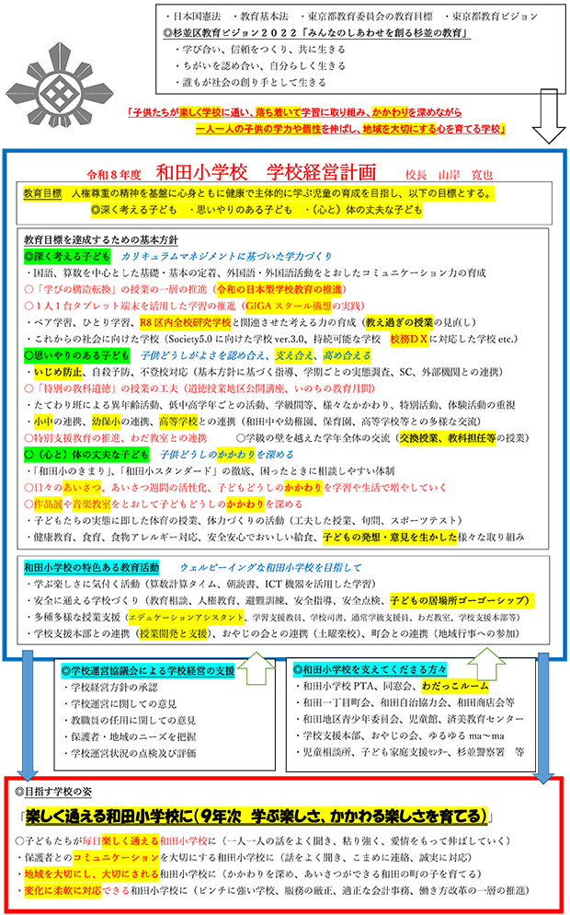Click the principal name "校長 山岸 寛也"
This screenshot has width=570, height=915.
[x=449, y=174]
